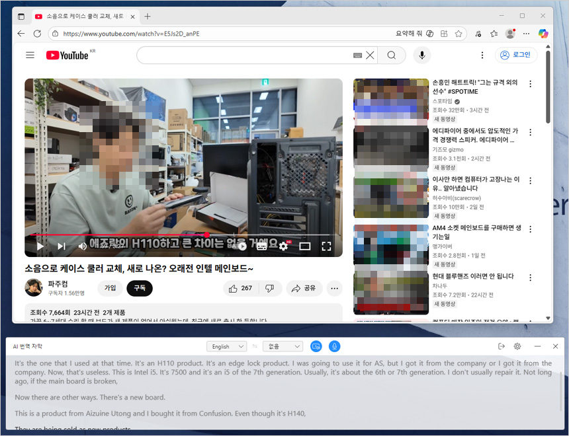
Task: Click the YouTube search magnifier button
Action: (x=392, y=55)
